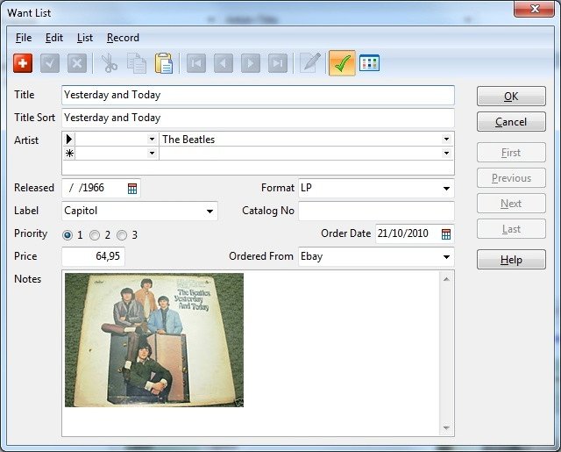The height and width of the screenshot is (452, 561).
Task: Open the Record menu
Action: point(123,38)
